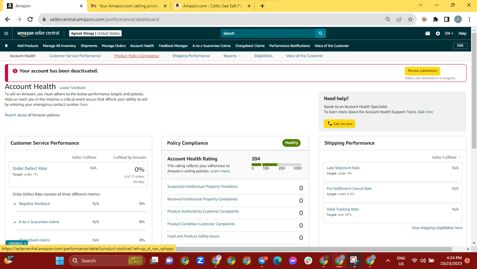Show hidden system tray icons chevron
The image size is (477, 269).
388,261
